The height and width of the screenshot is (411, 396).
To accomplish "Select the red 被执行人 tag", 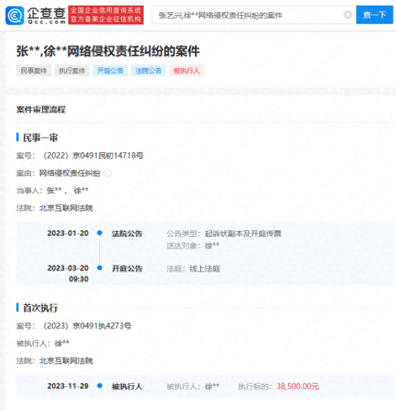I will (186, 71).
